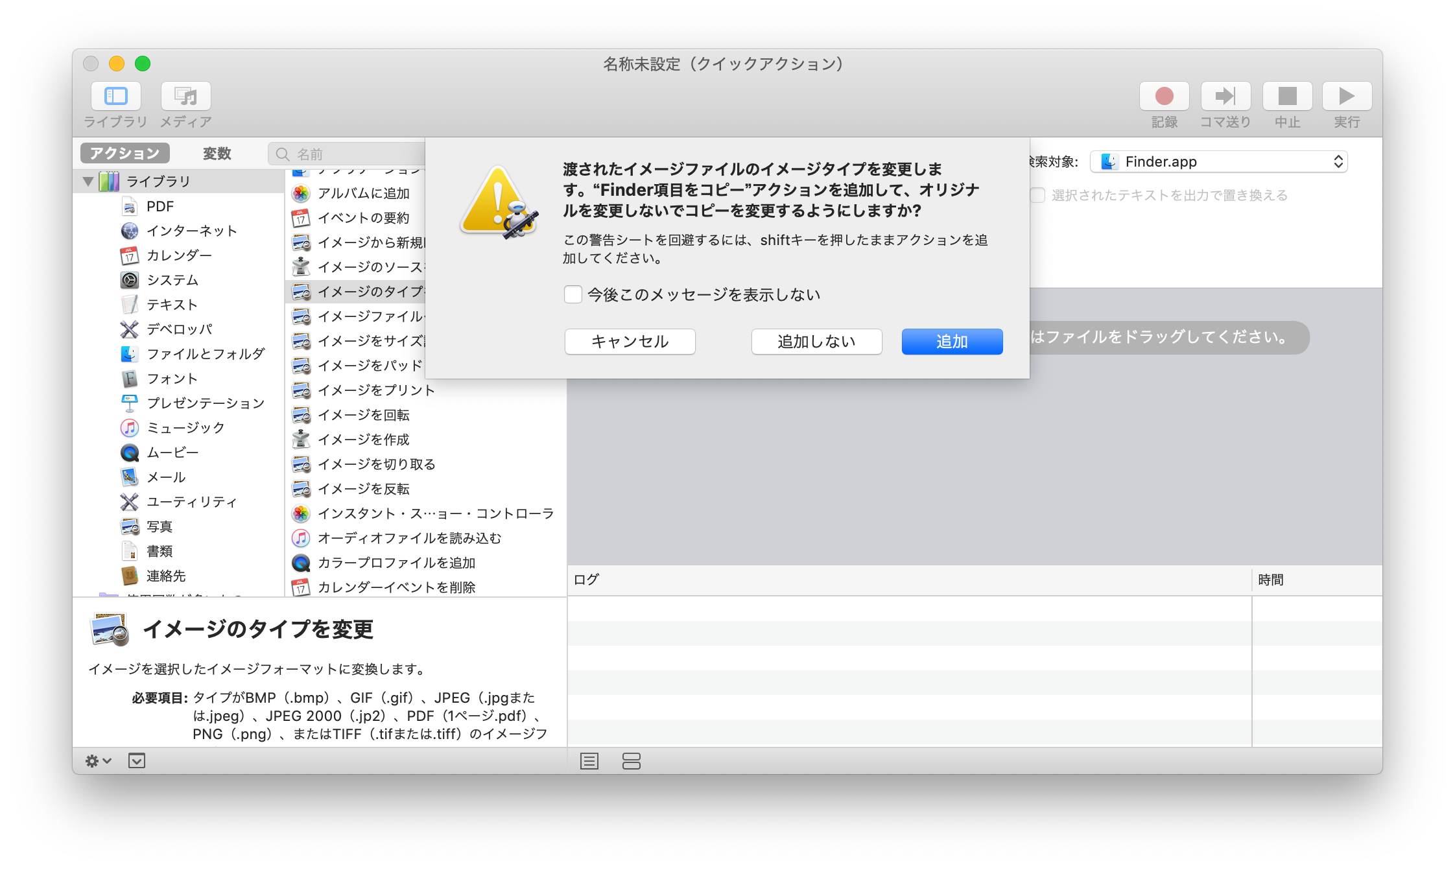Screen dimensions: 1455x870
Task: Select the インスタント・ス…ョー・コントローラ action
Action: pos(421,513)
